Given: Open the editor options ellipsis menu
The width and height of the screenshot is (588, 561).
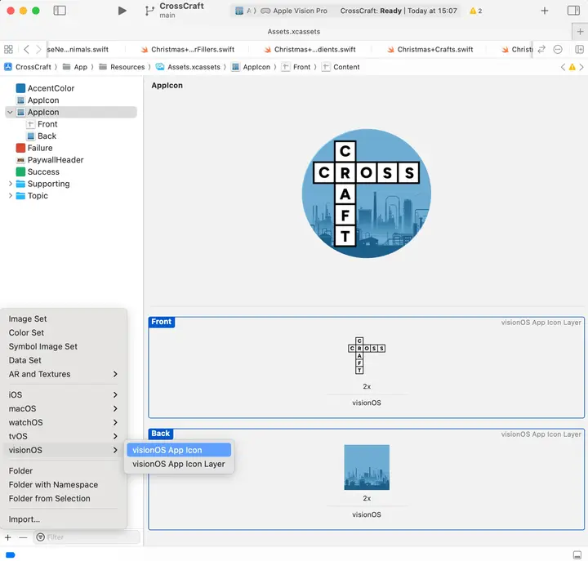Looking at the screenshot, I should [558, 49].
